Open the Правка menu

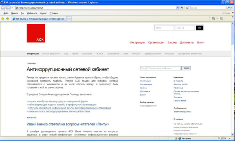point(14,13)
